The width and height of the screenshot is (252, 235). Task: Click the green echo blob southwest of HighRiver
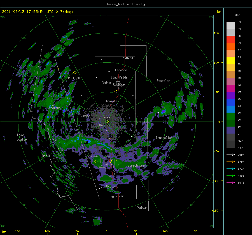coord(97,221)
